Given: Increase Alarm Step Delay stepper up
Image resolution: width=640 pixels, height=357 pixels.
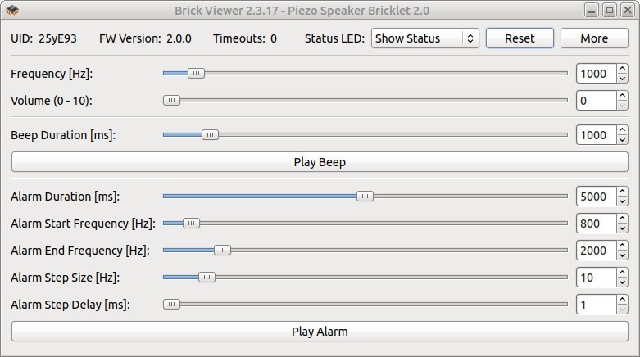Looking at the screenshot, I should pyautogui.click(x=622, y=300).
